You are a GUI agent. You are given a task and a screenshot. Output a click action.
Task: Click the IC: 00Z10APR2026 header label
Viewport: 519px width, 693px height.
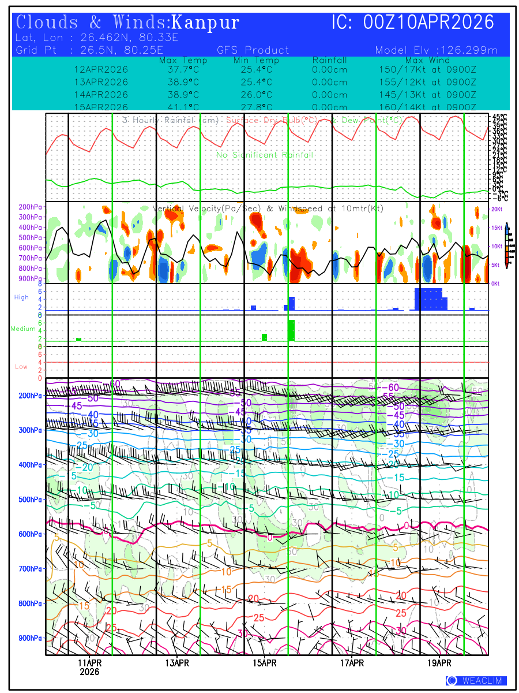[413, 23]
